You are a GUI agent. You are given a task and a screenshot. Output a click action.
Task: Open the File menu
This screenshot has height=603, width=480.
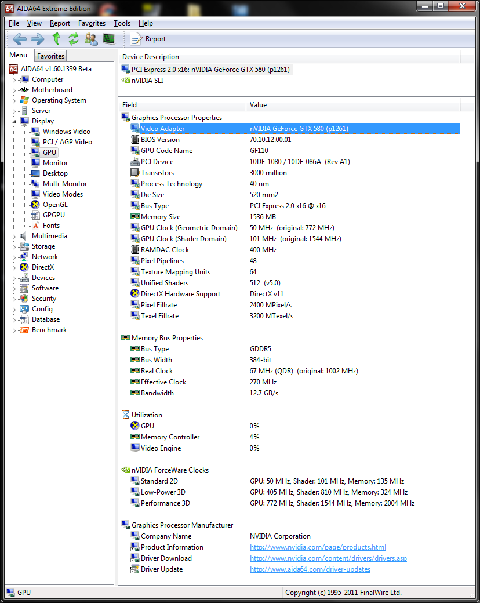coord(14,23)
